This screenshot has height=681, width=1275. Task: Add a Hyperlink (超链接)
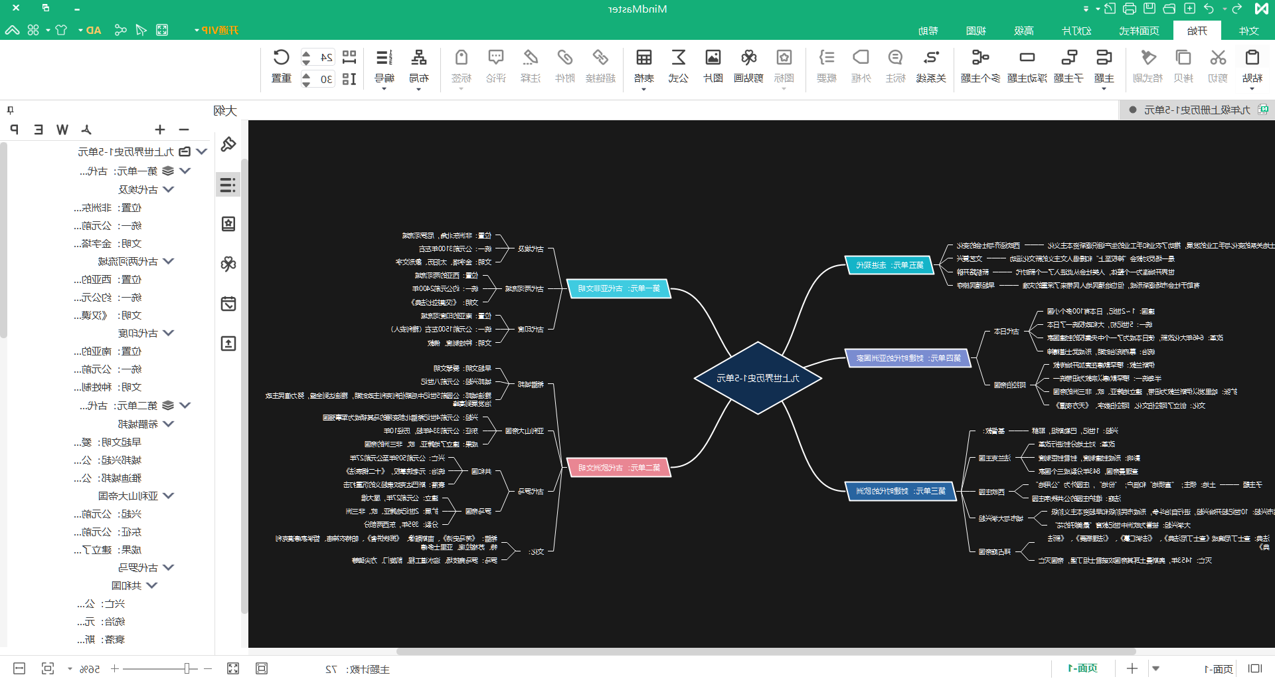pos(600,66)
